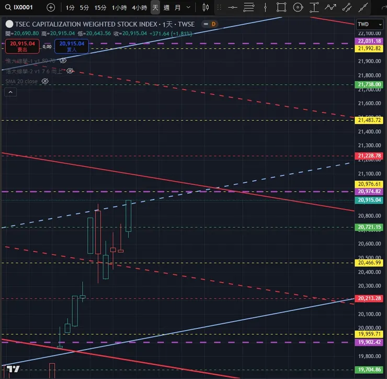The image size is (387, 379).
Task: Click the 21,992.82 yellow price label
Action: coord(369,49)
